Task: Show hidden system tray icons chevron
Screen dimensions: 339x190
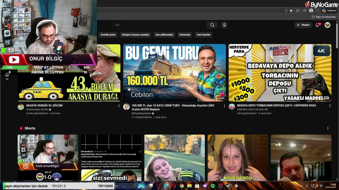Action: click(301, 186)
